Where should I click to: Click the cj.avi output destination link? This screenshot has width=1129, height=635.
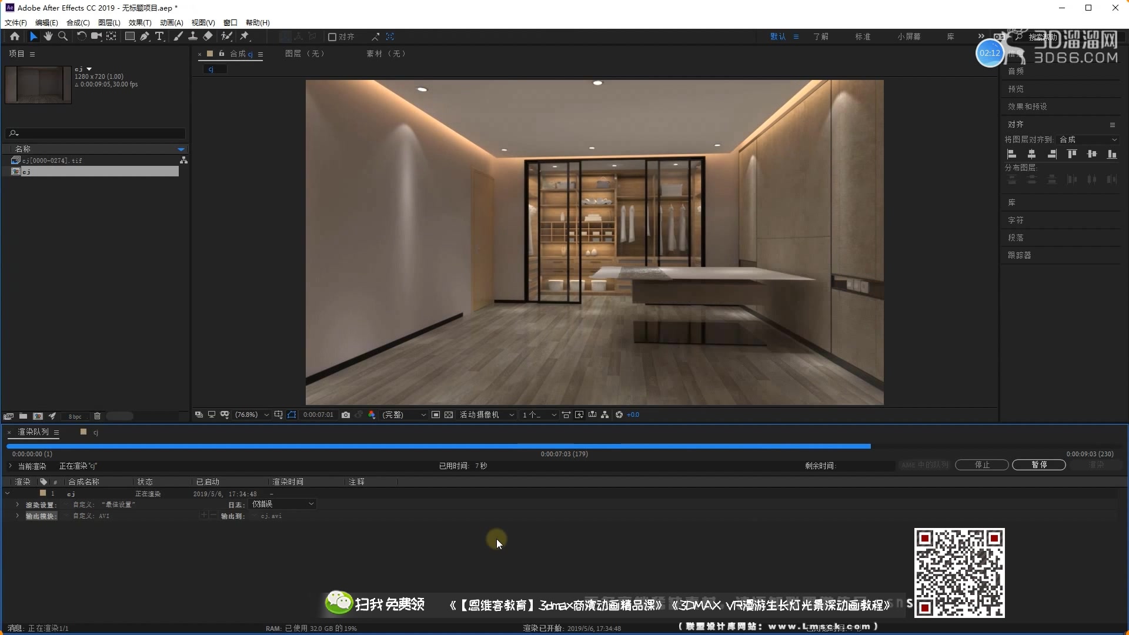tap(271, 516)
